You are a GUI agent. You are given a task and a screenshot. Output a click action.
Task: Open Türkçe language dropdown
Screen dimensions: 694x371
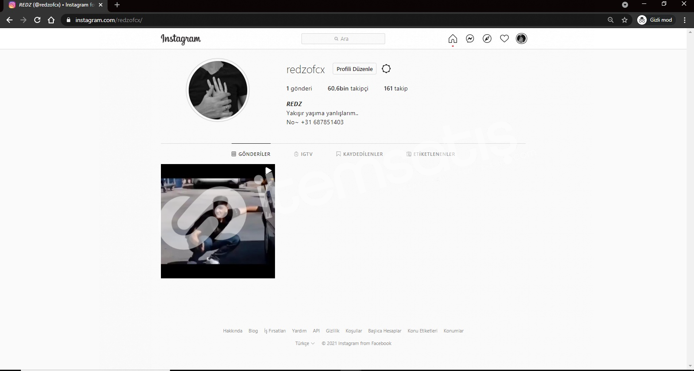305,343
